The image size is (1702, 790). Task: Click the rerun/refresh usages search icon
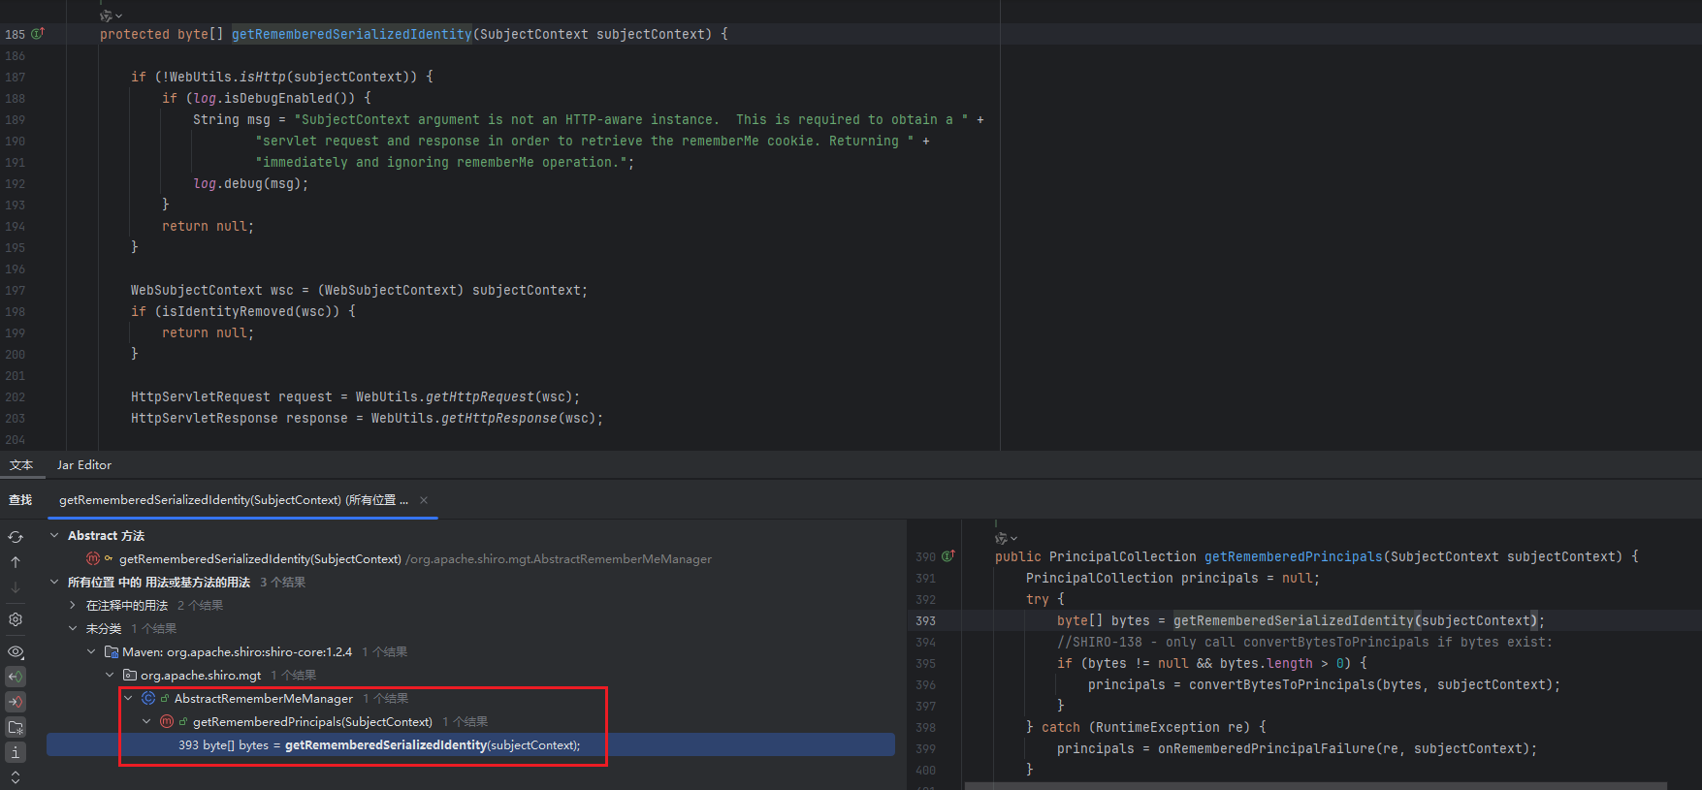tap(16, 537)
